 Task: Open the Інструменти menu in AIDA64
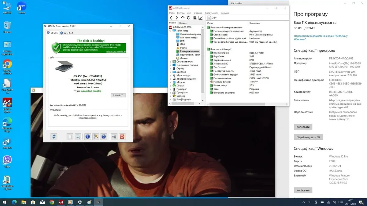[x=212, y=13]
